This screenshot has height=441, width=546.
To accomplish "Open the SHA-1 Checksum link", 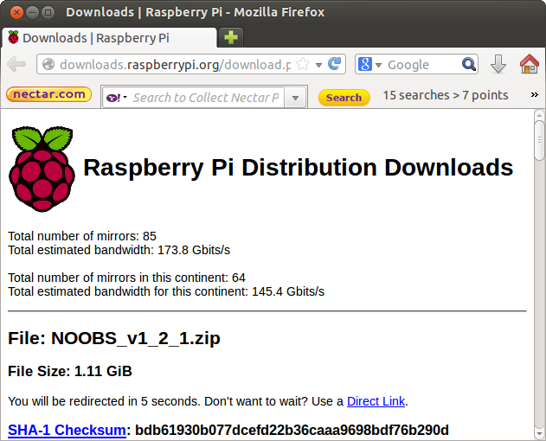I will pos(67,431).
